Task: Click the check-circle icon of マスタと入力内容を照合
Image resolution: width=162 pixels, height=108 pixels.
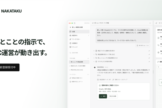Action: pyautogui.click(x=96, y=62)
